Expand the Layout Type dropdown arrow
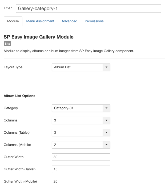Image resolution: width=165 pixels, height=194 pixels. [106, 67]
